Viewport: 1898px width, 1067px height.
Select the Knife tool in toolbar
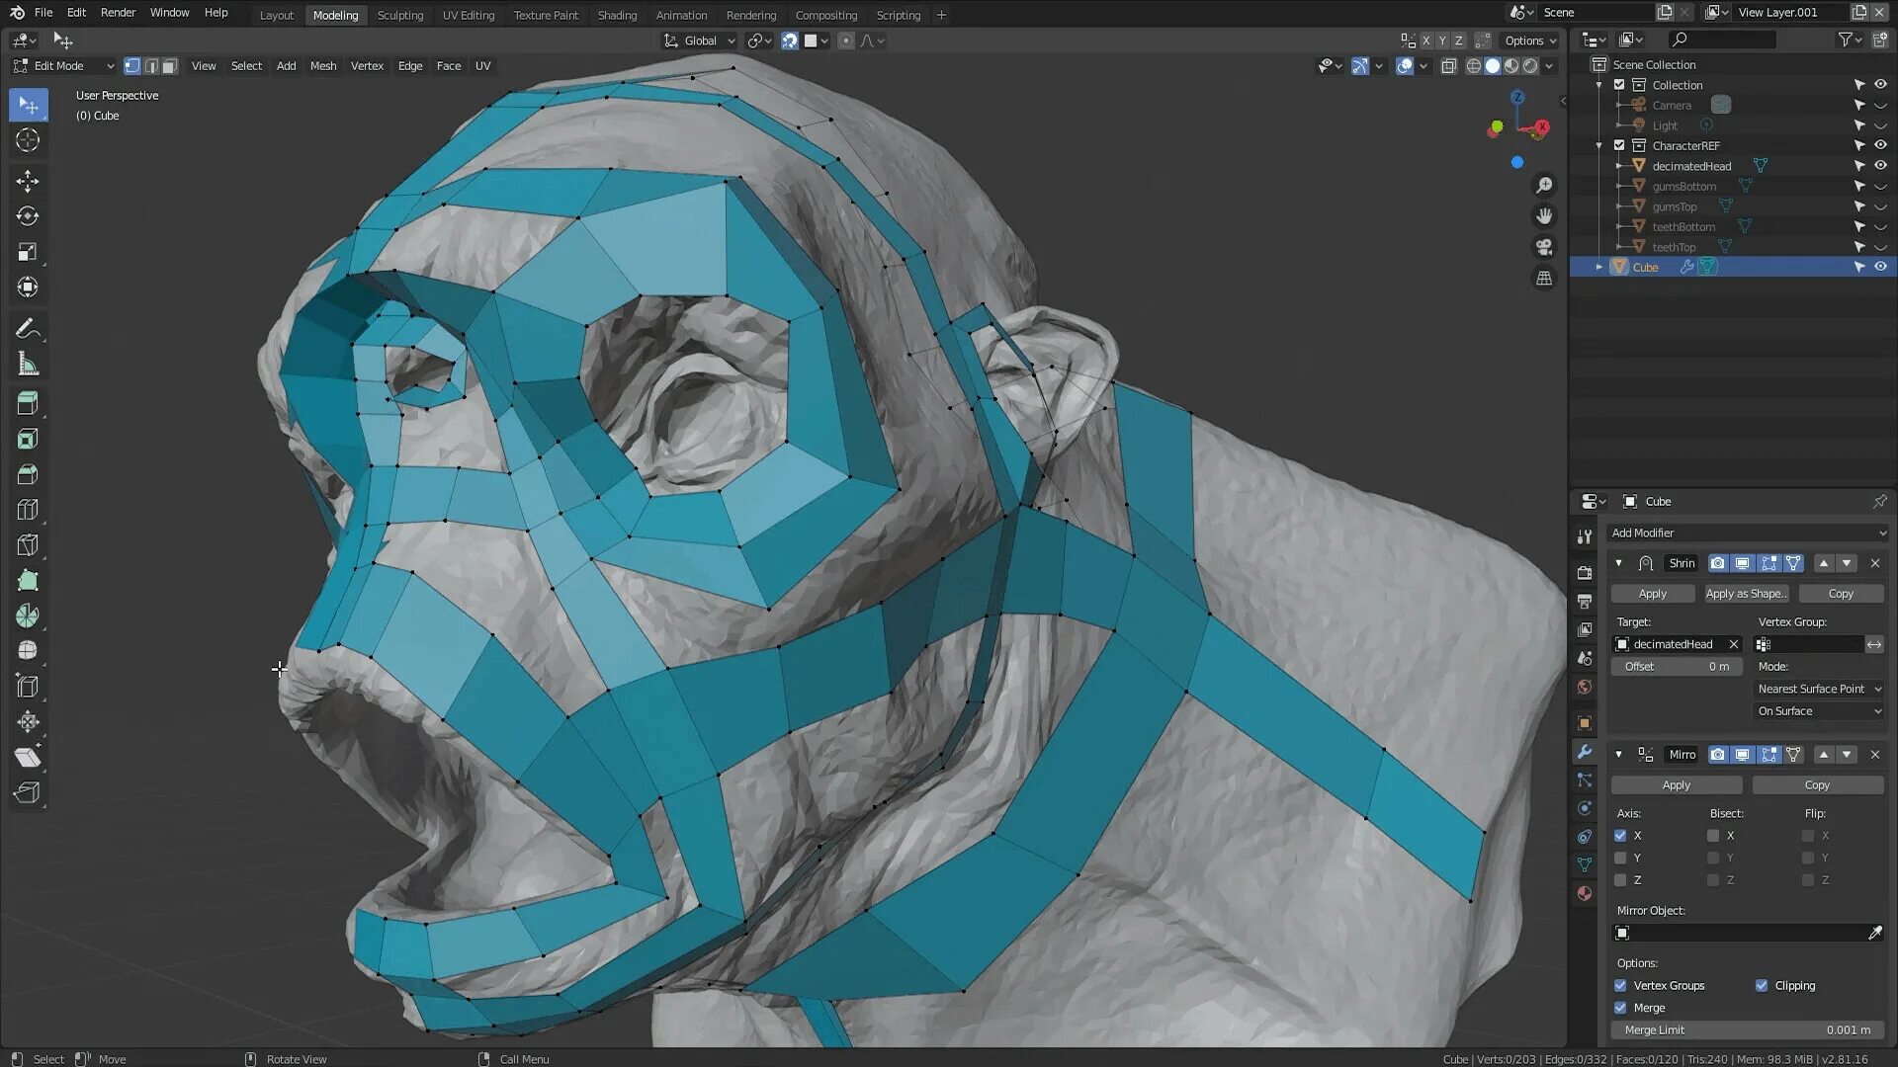28,545
